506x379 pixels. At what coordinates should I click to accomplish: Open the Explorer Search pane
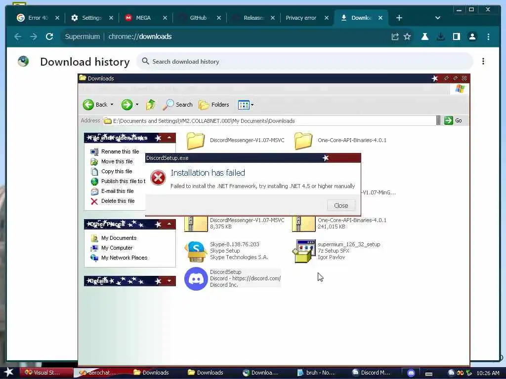point(177,105)
